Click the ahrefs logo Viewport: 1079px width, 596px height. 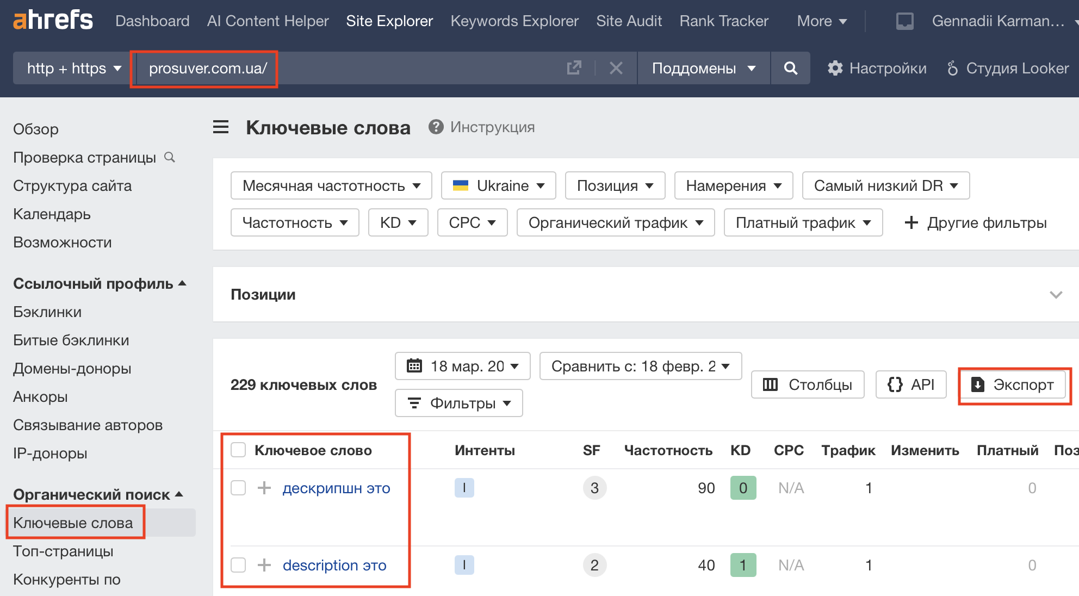53,20
